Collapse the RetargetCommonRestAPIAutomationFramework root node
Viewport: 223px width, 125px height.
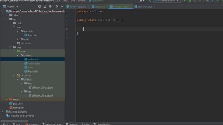coord(2,11)
